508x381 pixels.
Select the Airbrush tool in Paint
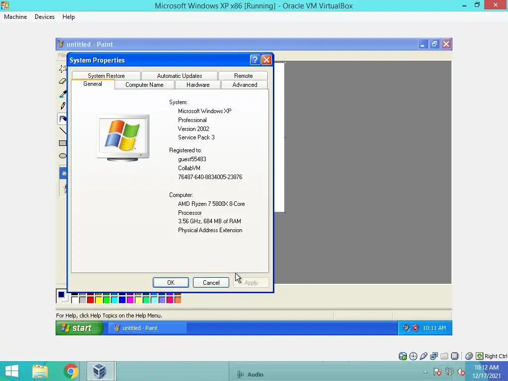point(63,119)
